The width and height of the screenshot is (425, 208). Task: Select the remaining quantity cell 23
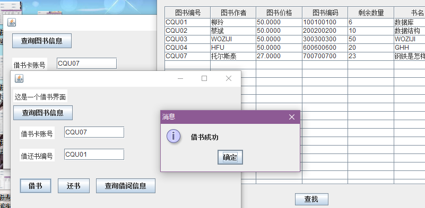(371, 56)
